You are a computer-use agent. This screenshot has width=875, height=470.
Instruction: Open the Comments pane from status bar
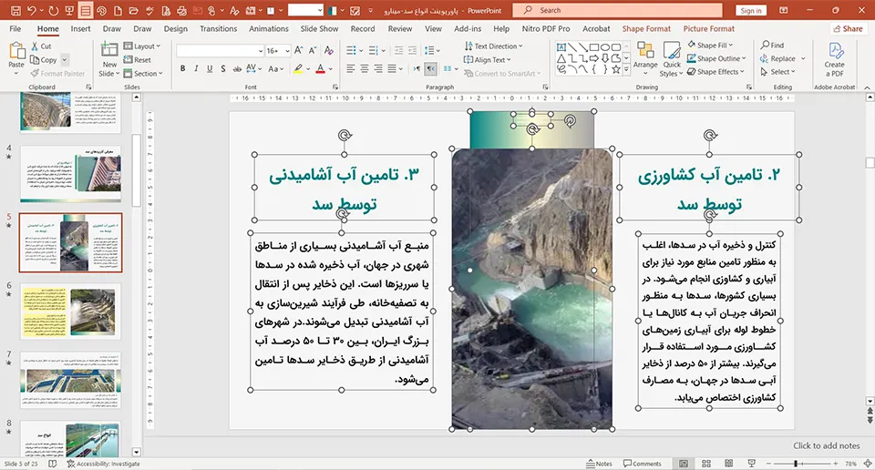tap(643, 464)
